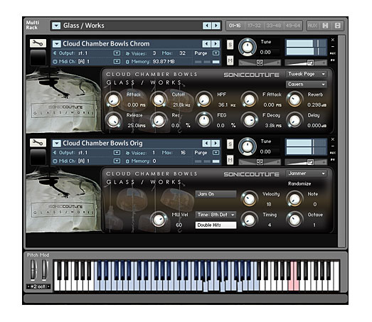Solo the Bowls Orig instrument
The image size is (372, 322).
[230, 144]
